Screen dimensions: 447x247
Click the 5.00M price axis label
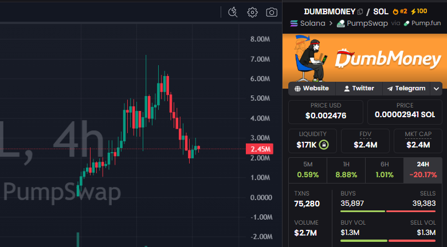[260, 98]
